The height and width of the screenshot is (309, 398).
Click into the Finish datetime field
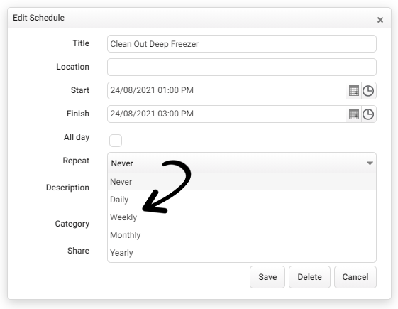click(x=226, y=114)
